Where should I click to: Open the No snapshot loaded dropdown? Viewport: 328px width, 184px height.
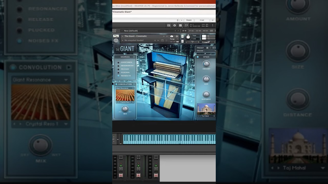pyautogui.click(x=137, y=40)
